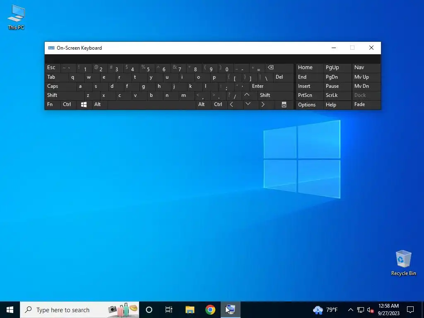Click the PgDn key
This screenshot has width=424, height=318.
[337, 77]
